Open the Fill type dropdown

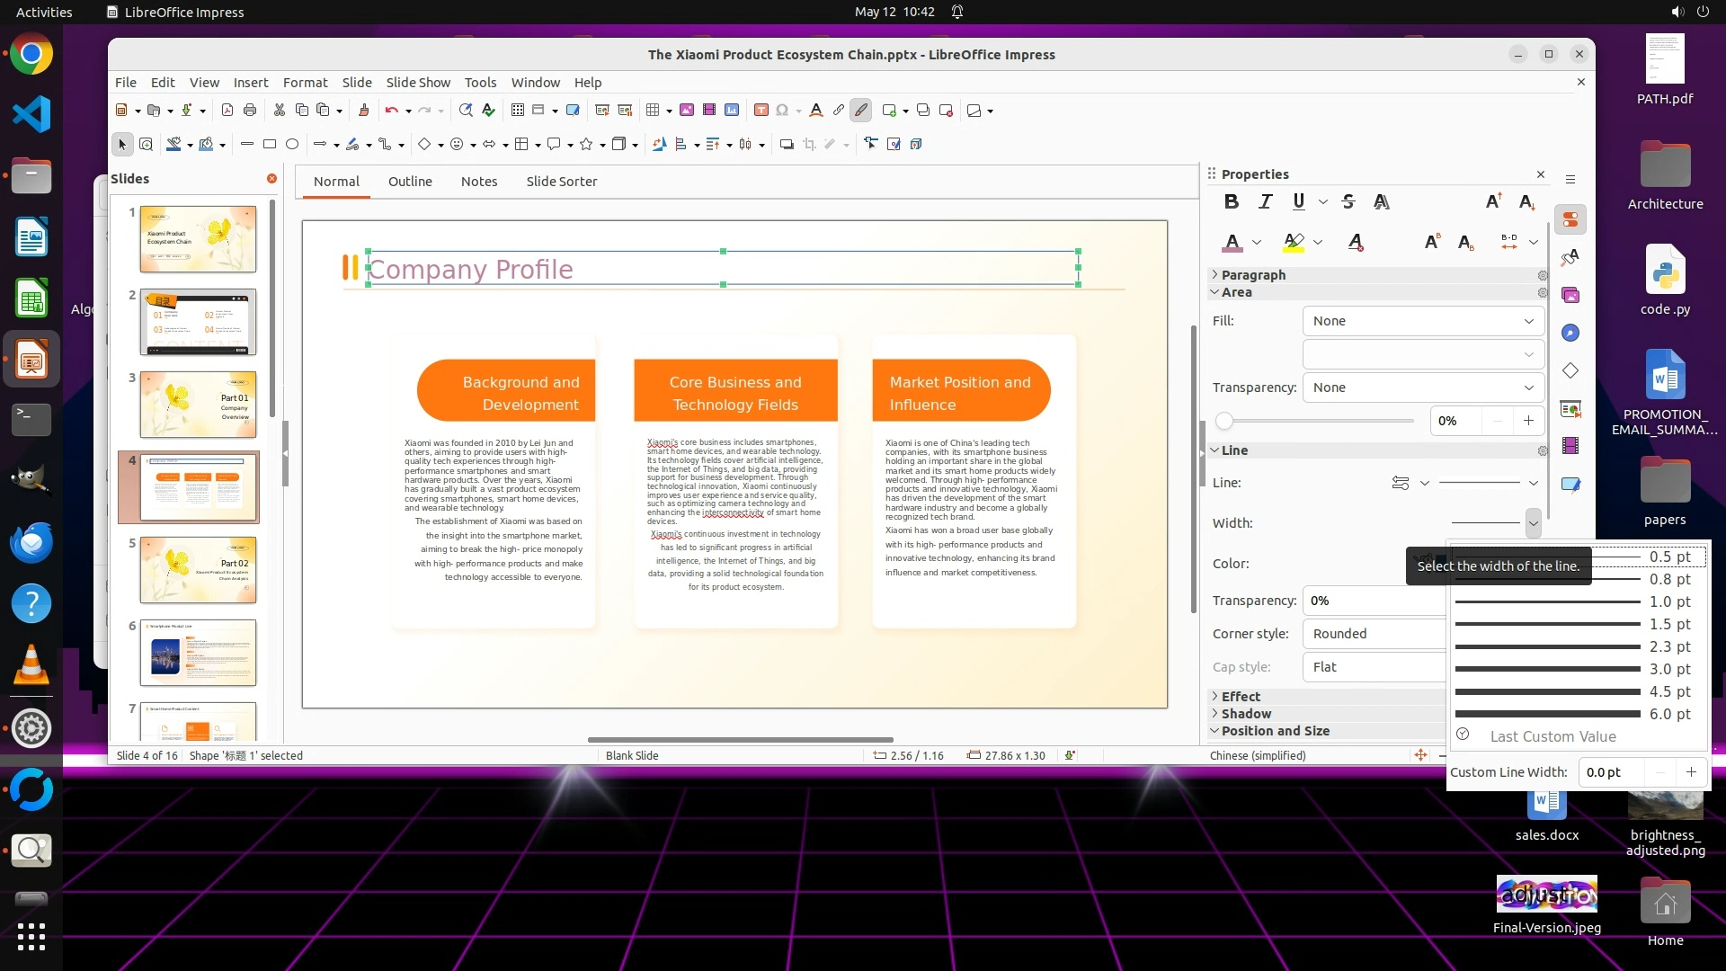click(1422, 321)
